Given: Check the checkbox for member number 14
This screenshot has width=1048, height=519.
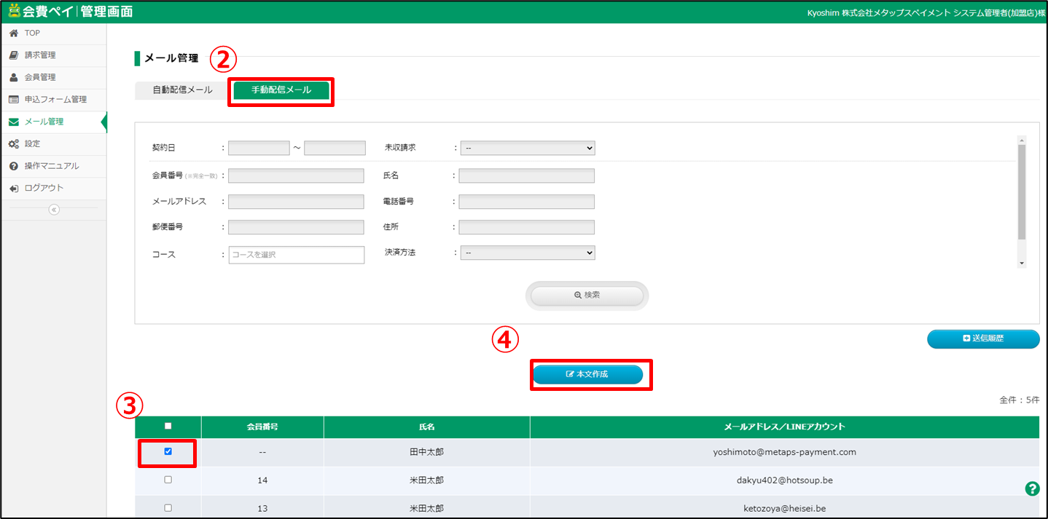Looking at the screenshot, I should pos(168,480).
